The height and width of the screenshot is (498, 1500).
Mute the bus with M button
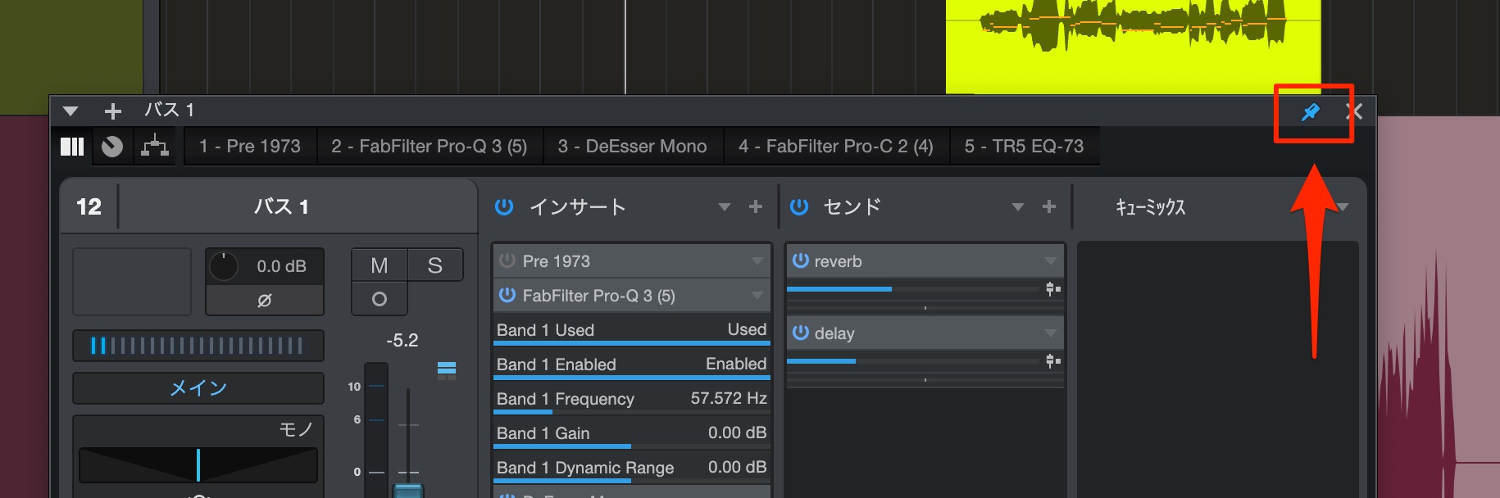coord(379,265)
